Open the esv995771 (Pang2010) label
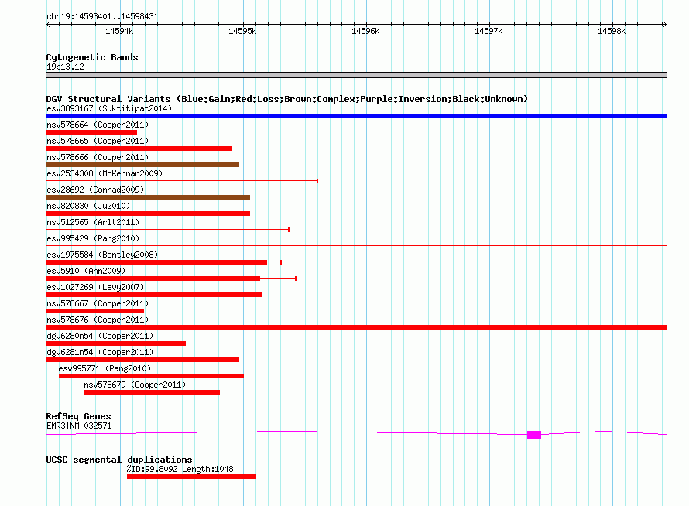The image size is (689, 506). click(105, 368)
